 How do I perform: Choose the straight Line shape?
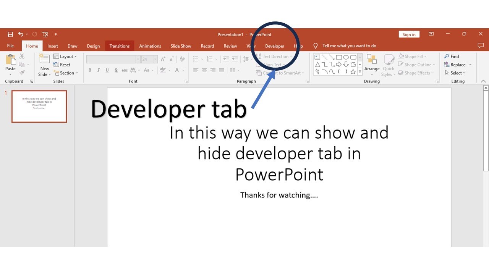(325, 57)
